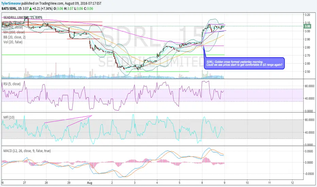Click the H:3.07 high price value
Screen dimensions: 317x187
(x=68, y=8)
